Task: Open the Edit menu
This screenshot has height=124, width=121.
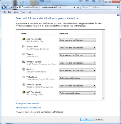Action: (10, 12)
